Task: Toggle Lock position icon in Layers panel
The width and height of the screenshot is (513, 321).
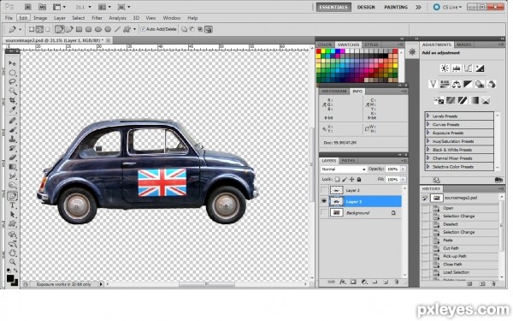Action: coord(351,179)
